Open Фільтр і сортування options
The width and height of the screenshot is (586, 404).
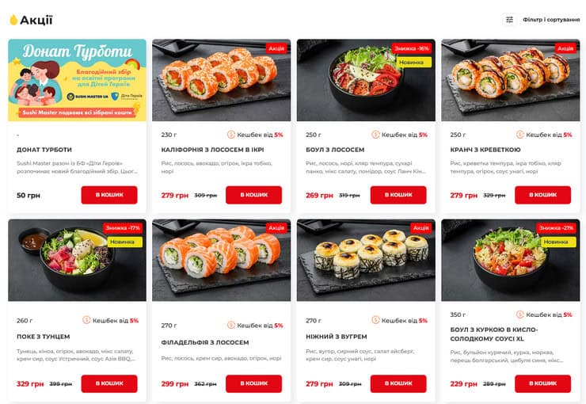point(551,20)
